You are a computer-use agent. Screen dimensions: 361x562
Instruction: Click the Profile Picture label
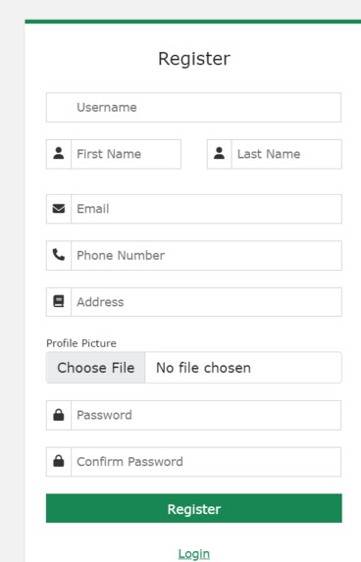coord(81,343)
